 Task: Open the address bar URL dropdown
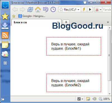coord(78,10)
